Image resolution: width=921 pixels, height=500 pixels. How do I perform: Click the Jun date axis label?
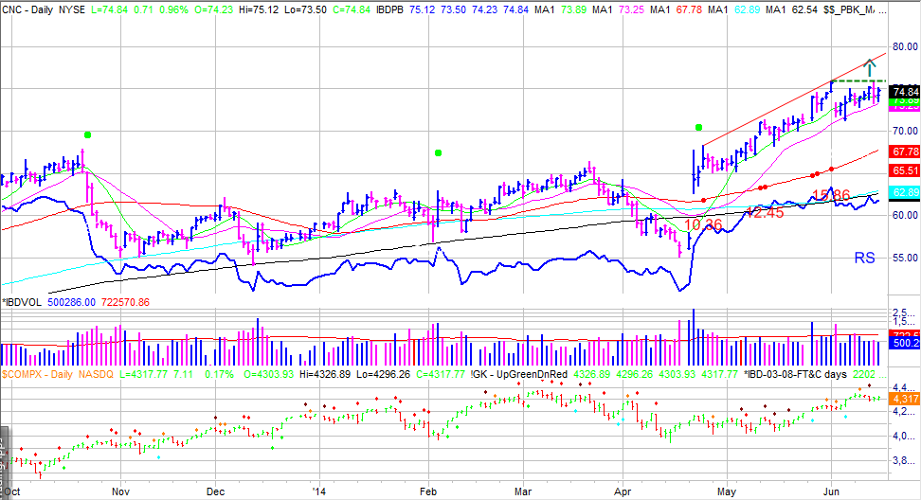(x=831, y=491)
